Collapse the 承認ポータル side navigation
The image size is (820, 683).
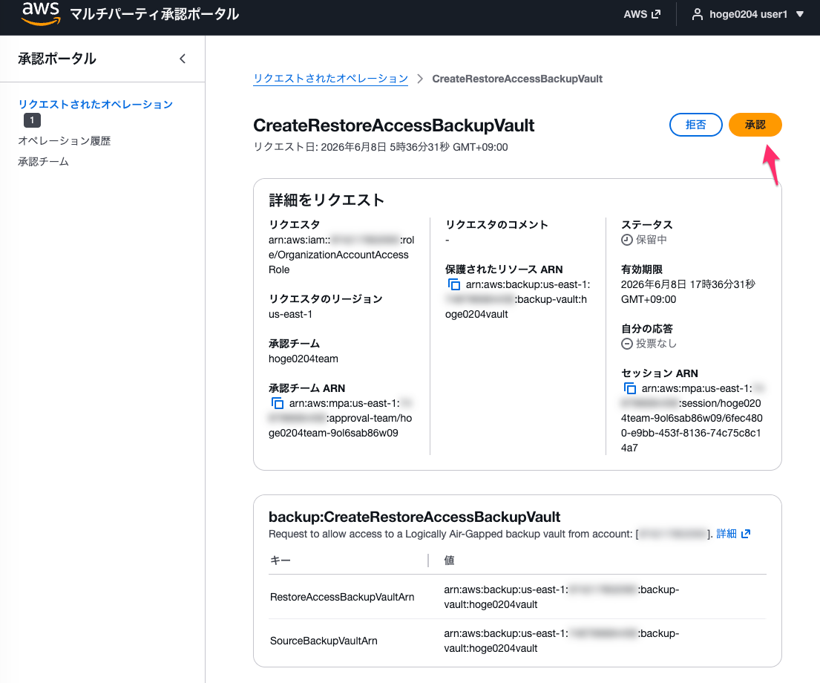(x=183, y=59)
